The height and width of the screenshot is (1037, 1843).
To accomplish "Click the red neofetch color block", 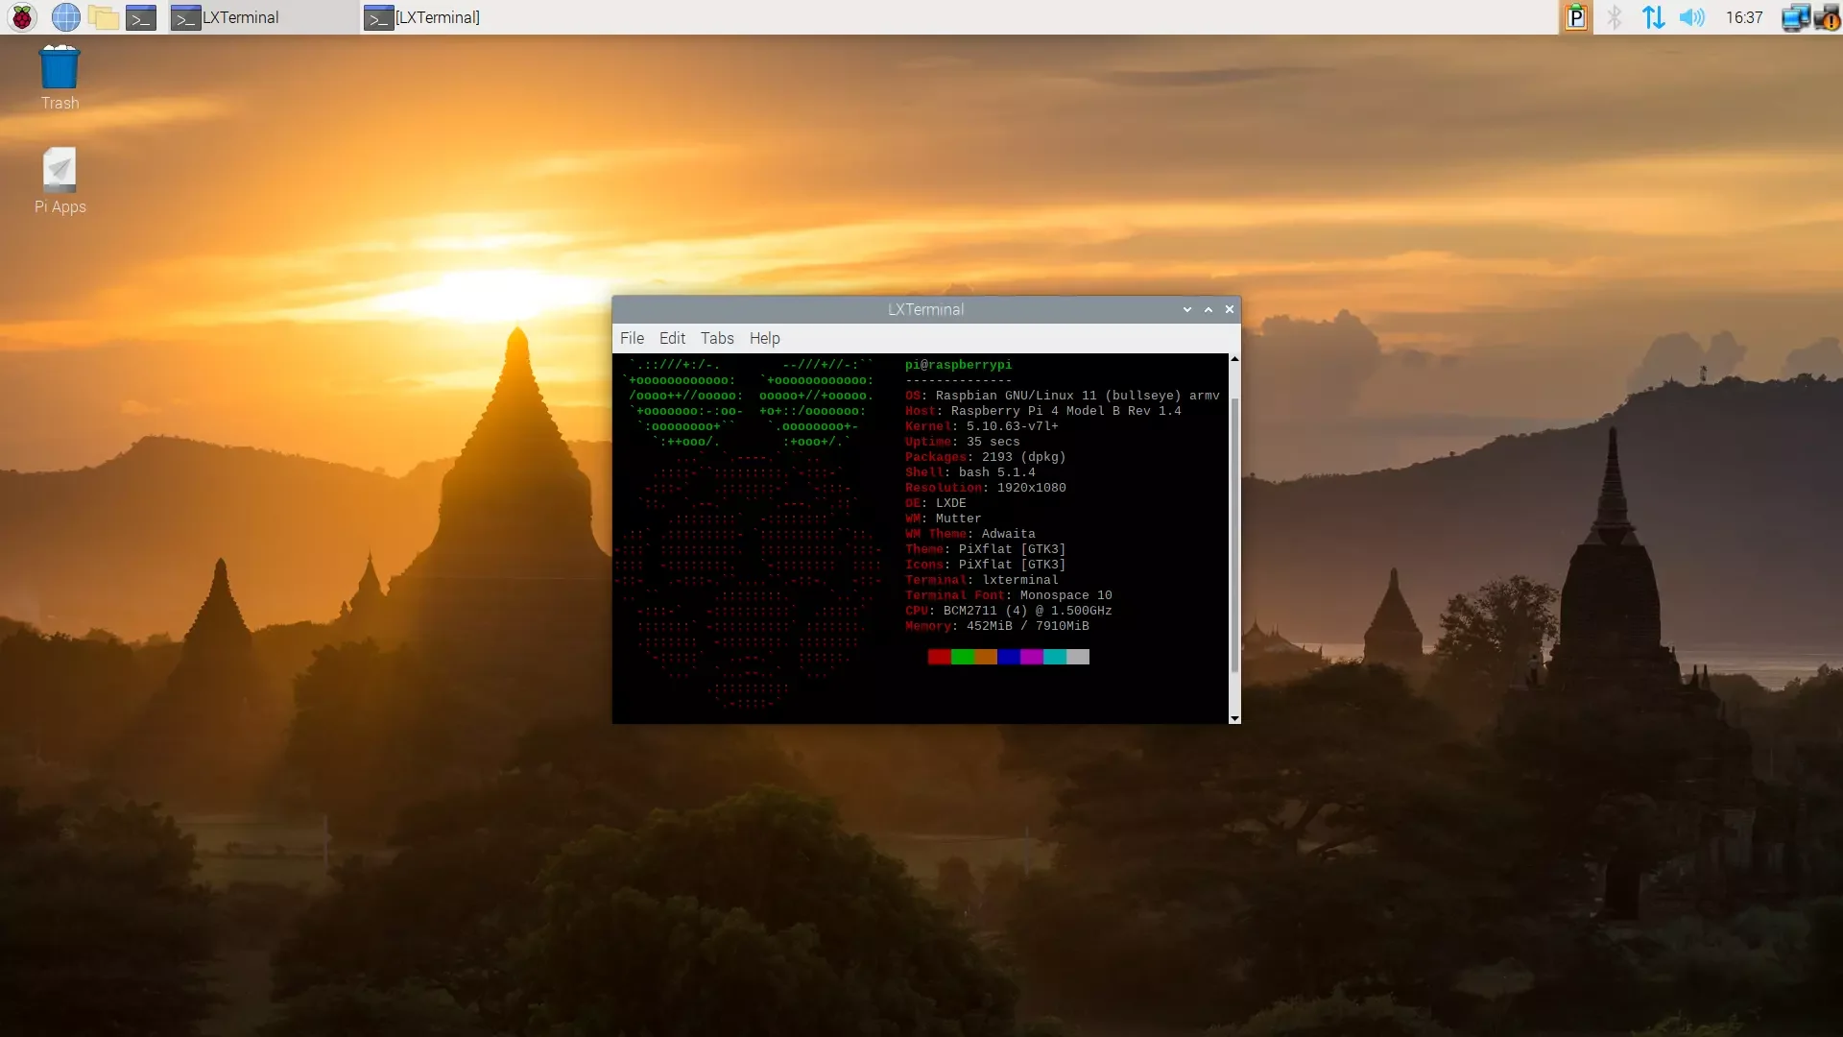I will click(939, 657).
